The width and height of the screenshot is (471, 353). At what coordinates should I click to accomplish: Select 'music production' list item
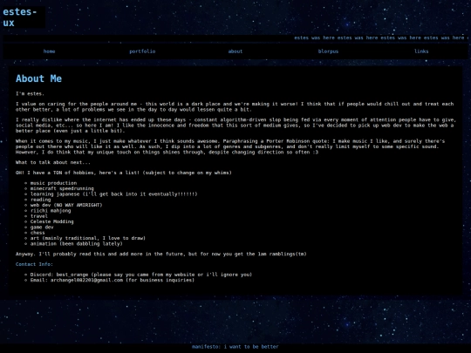point(53,183)
